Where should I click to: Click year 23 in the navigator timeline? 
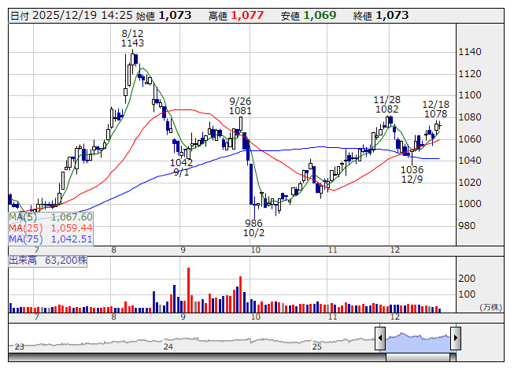(x=19, y=346)
